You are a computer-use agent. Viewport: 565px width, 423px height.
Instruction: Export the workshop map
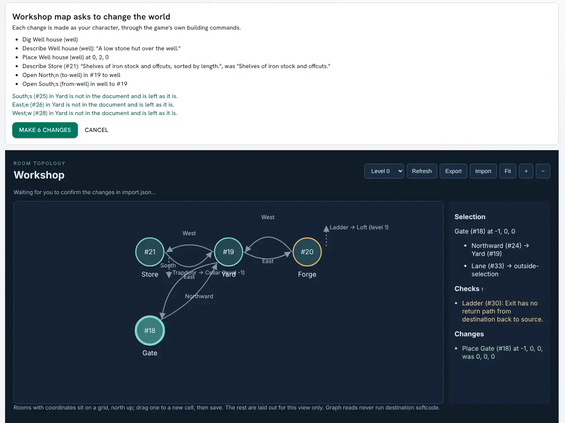tap(453, 171)
